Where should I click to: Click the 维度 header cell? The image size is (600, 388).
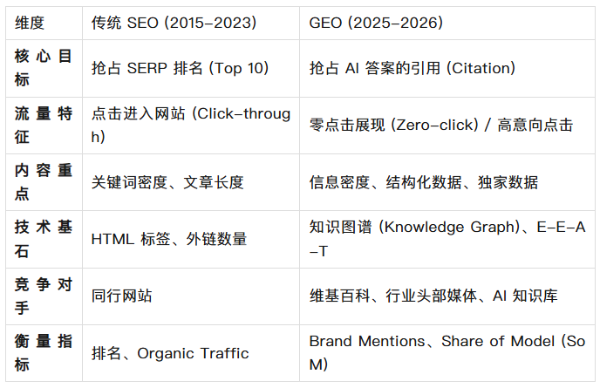31,23
